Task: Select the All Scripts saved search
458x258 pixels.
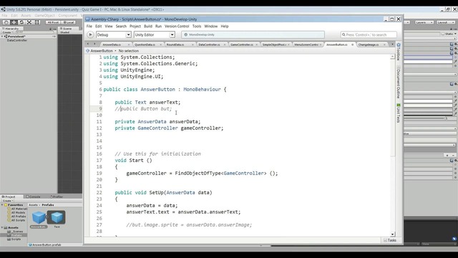Action: coord(16,220)
